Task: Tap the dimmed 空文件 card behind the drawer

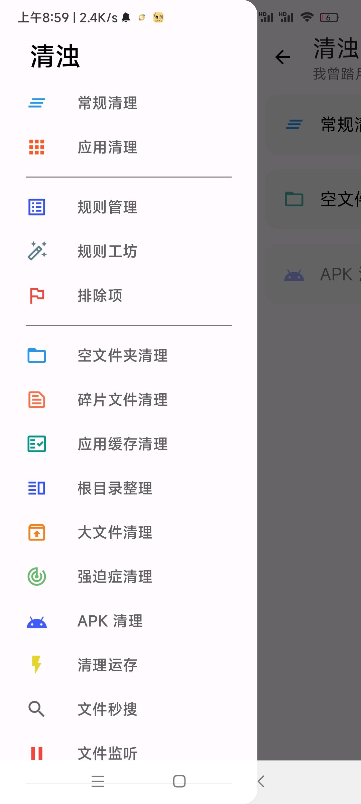Action: click(313, 199)
